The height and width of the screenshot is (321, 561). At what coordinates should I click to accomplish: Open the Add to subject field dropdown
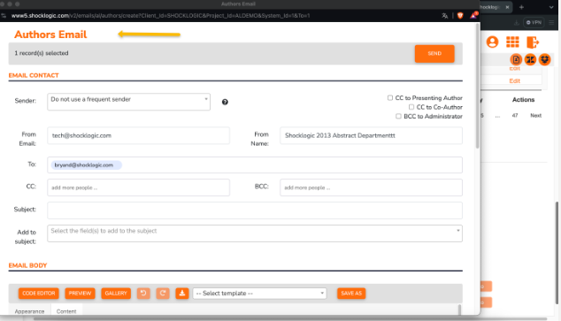coord(255,233)
